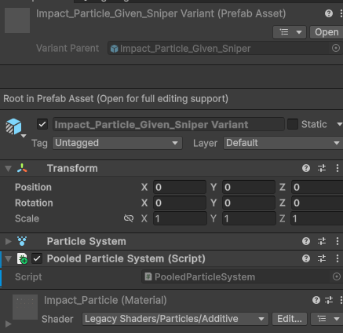
Task: Open Script field object picker circle
Action: coord(337,276)
